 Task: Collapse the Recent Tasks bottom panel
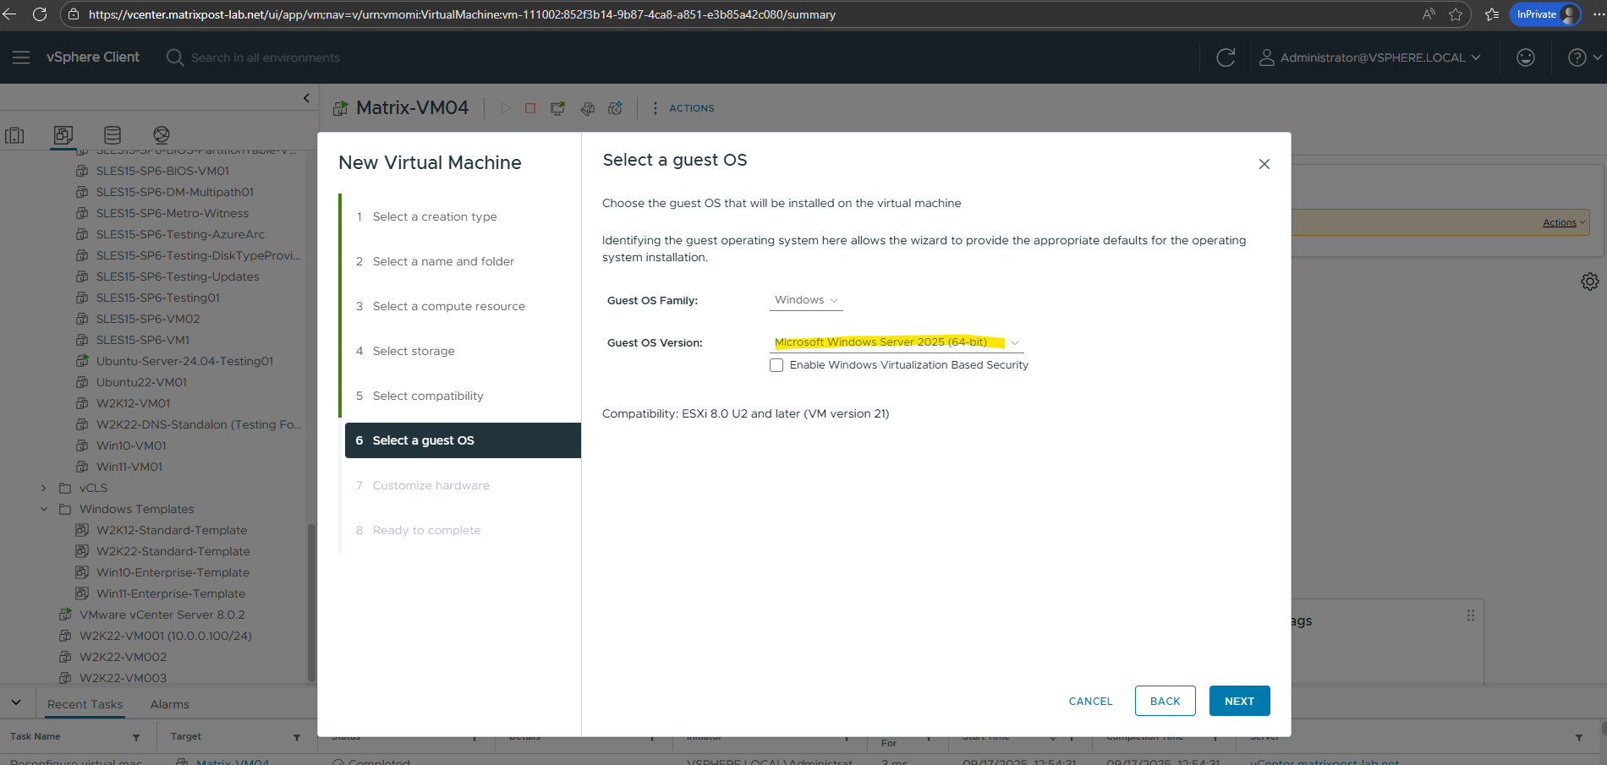[16, 703]
